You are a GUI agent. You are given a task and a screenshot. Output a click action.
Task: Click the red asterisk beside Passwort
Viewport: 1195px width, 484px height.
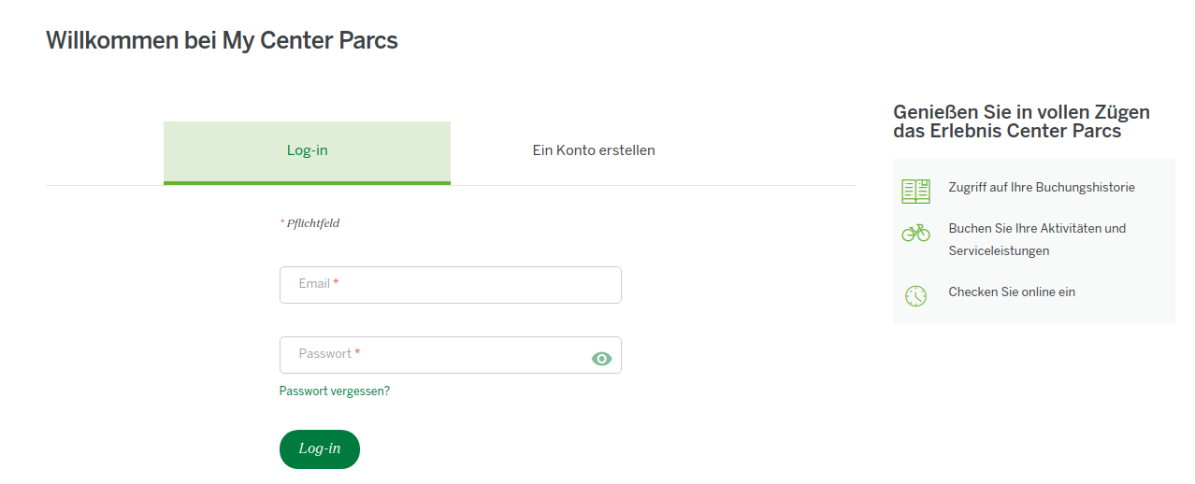click(x=357, y=352)
